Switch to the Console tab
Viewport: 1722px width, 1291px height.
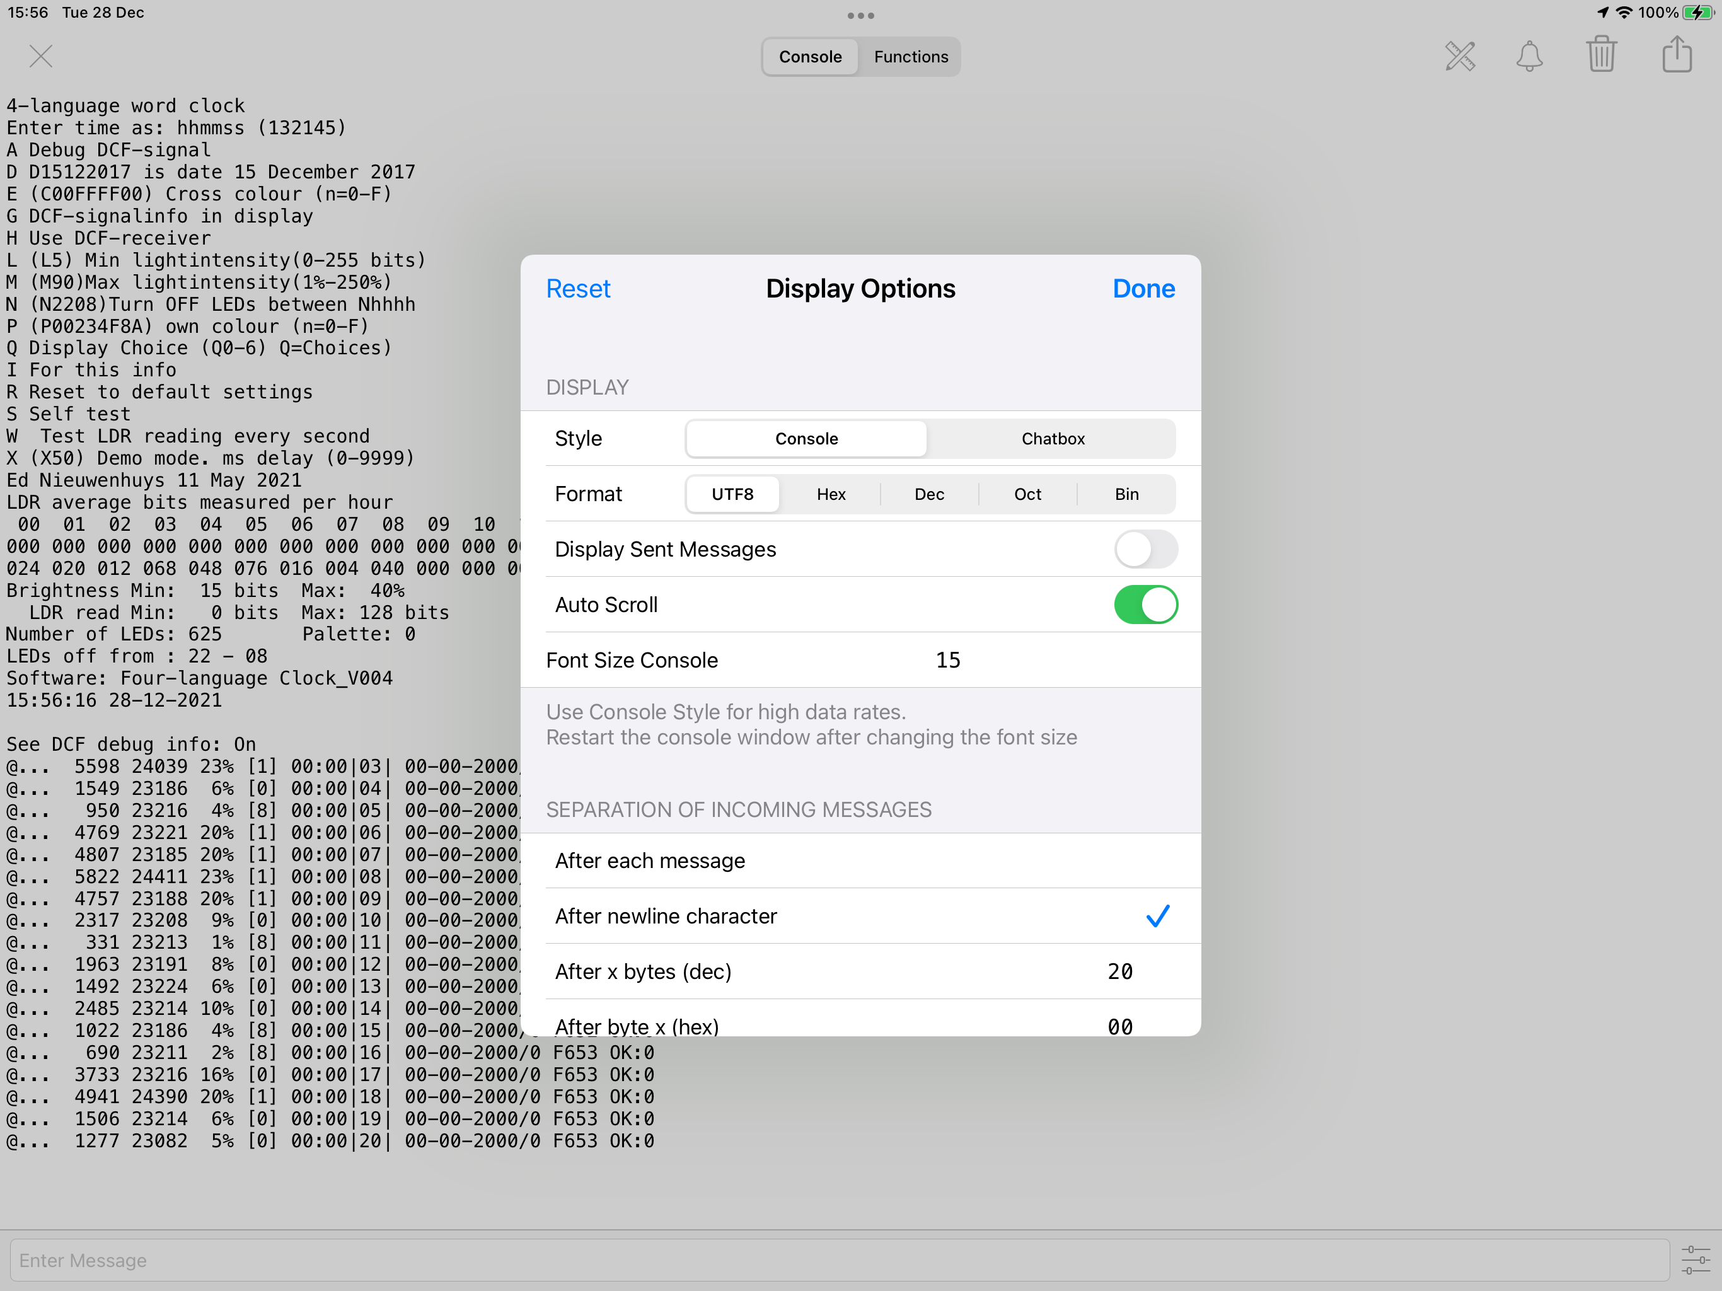pos(809,57)
